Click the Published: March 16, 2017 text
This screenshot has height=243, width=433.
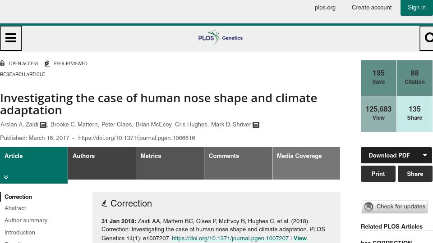(x=35, y=138)
